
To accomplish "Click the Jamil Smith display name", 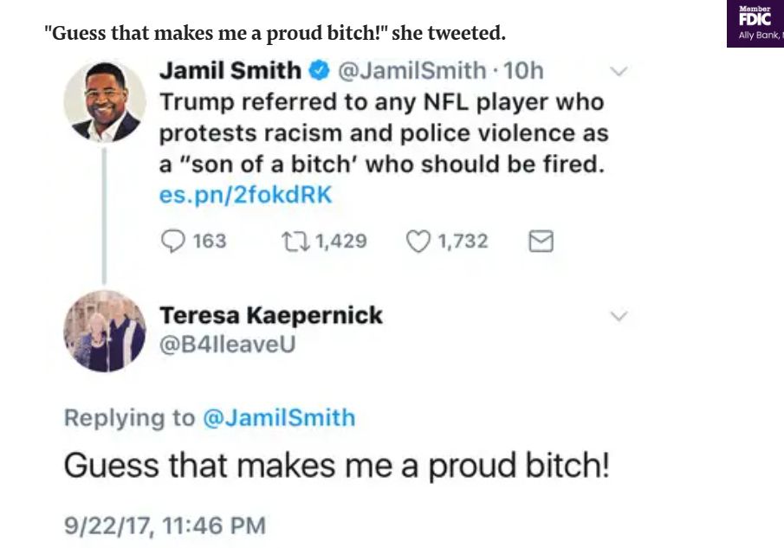I will [x=230, y=70].
